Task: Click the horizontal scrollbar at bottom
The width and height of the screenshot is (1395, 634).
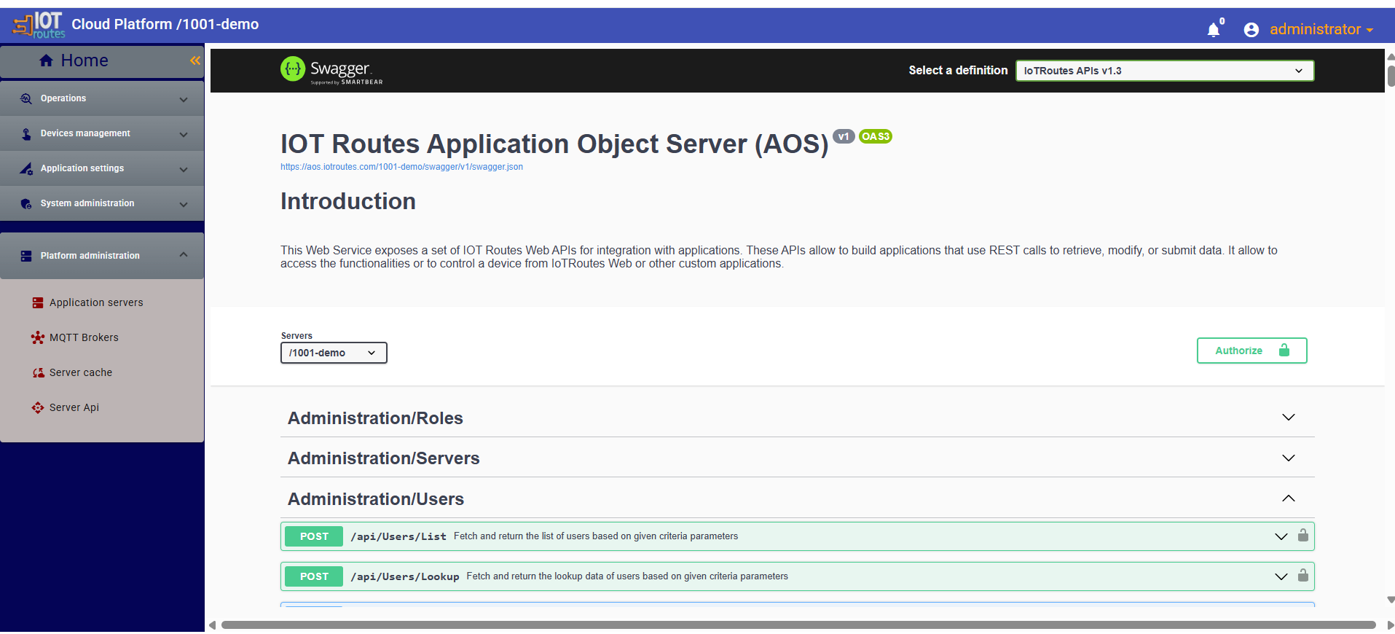Action: click(x=798, y=625)
